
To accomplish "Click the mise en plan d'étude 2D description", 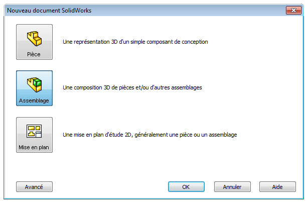I will coord(150,135).
